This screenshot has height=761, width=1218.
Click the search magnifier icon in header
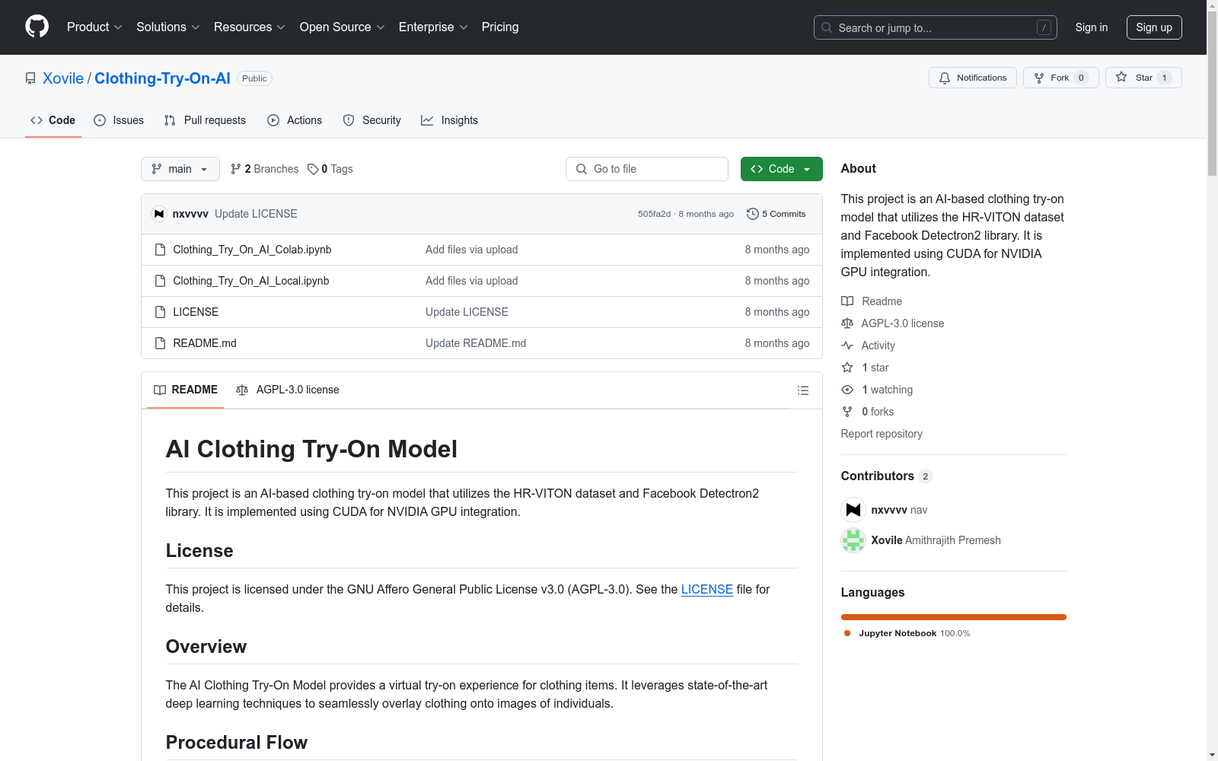[827, 27]
